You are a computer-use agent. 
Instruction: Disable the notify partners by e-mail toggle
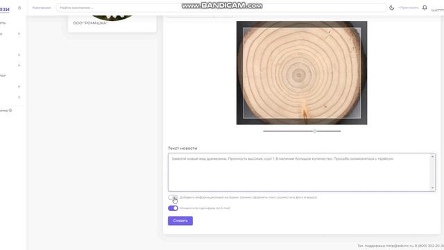pyautogui.click(x=173, y=208)
